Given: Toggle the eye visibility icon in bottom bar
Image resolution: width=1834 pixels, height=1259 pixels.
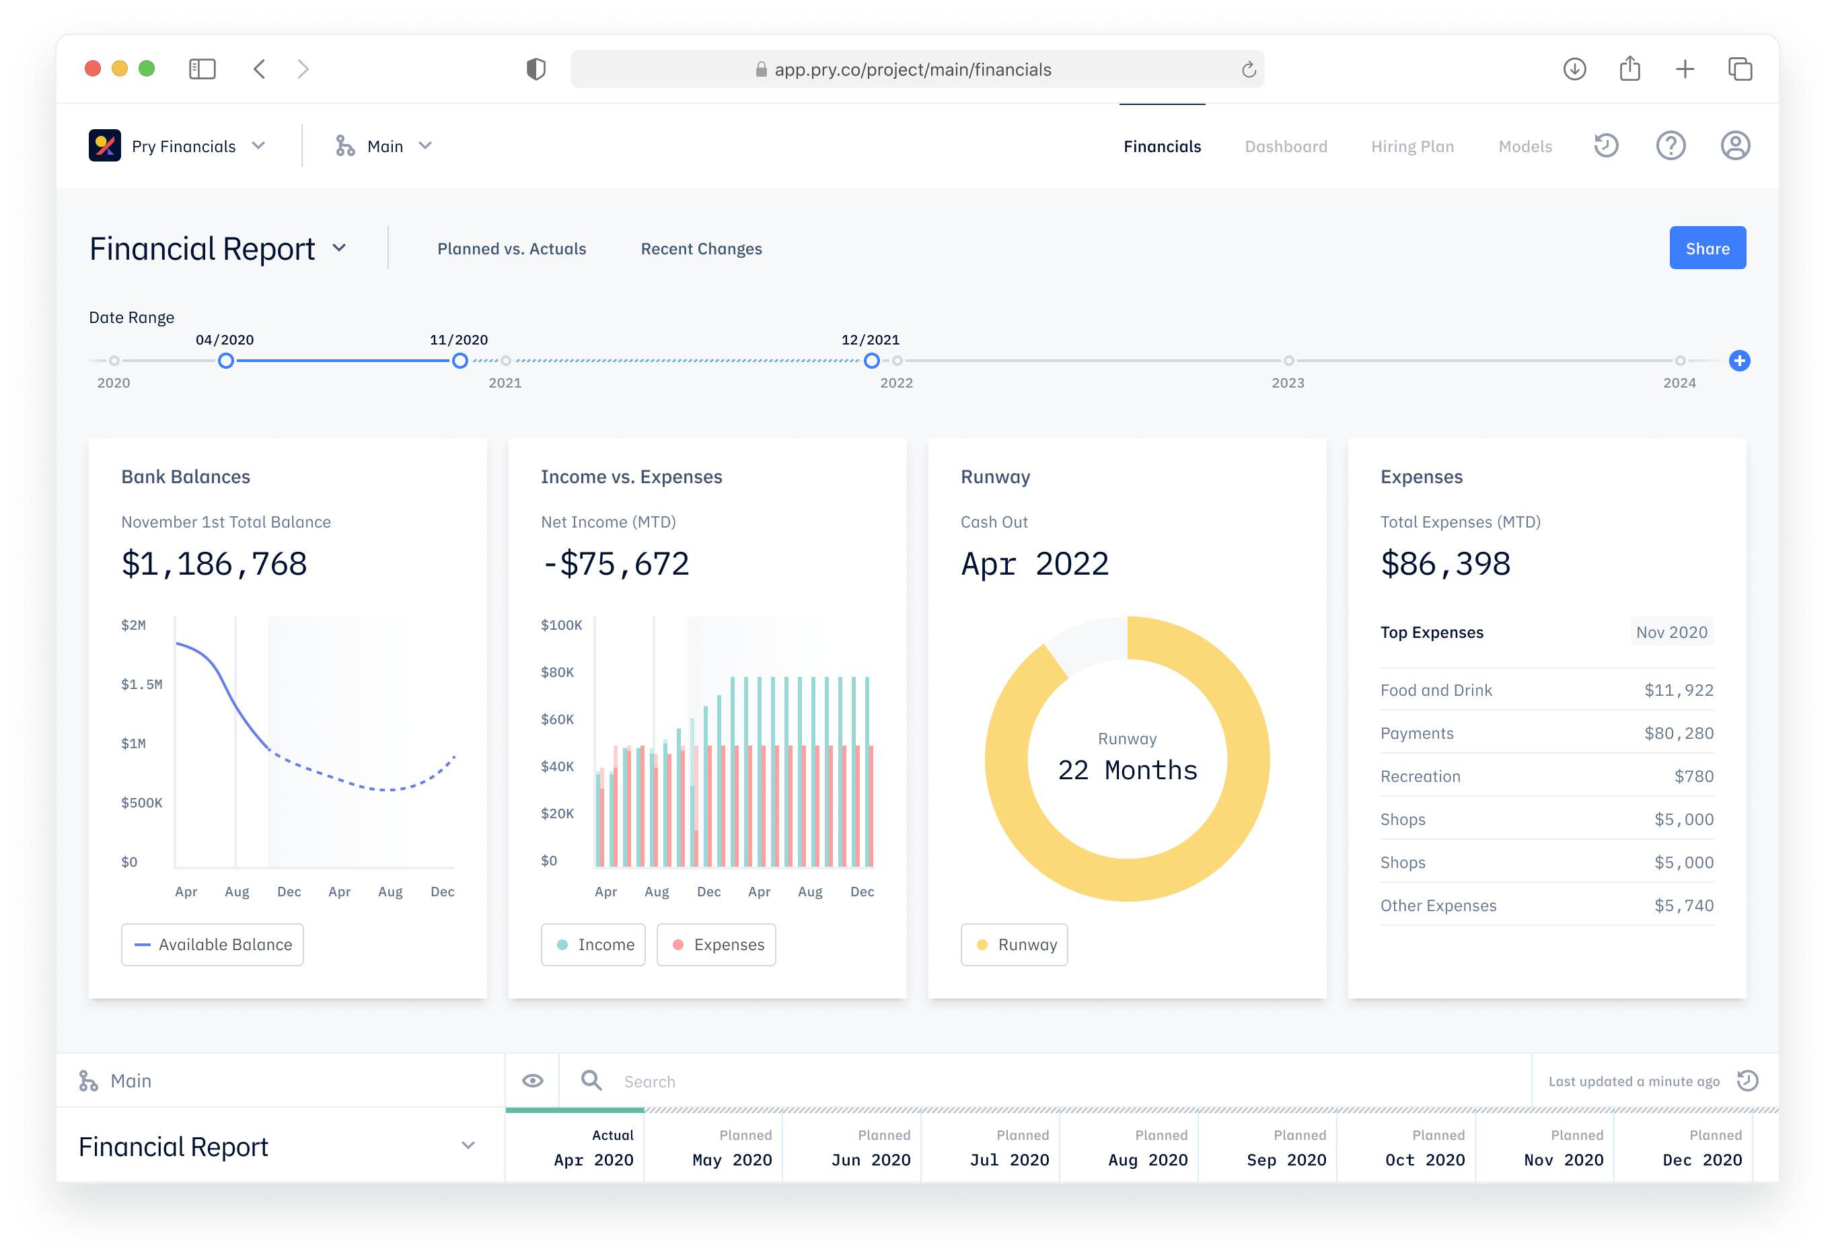Looking at the screenshot, I should point(532,1081).
